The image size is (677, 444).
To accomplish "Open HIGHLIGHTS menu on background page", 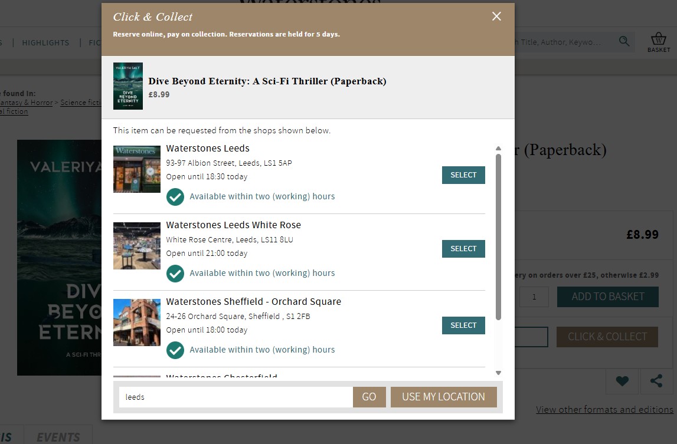I will pyautogui.click(x=45, y=42).
